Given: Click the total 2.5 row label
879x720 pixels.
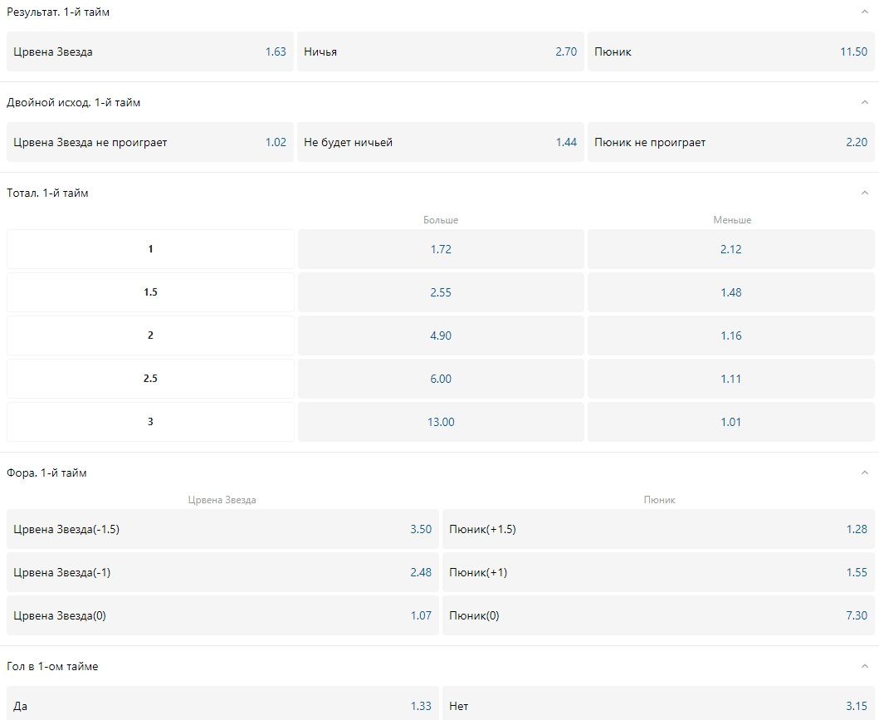Looking at the screenshot, I should point(150,379).
